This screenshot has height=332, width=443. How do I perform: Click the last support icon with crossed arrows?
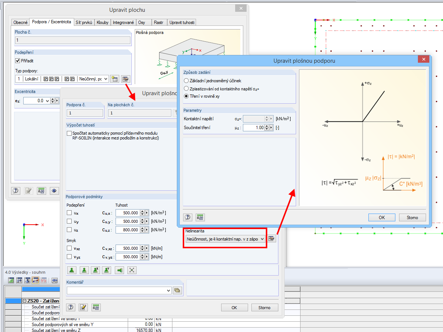132,270
